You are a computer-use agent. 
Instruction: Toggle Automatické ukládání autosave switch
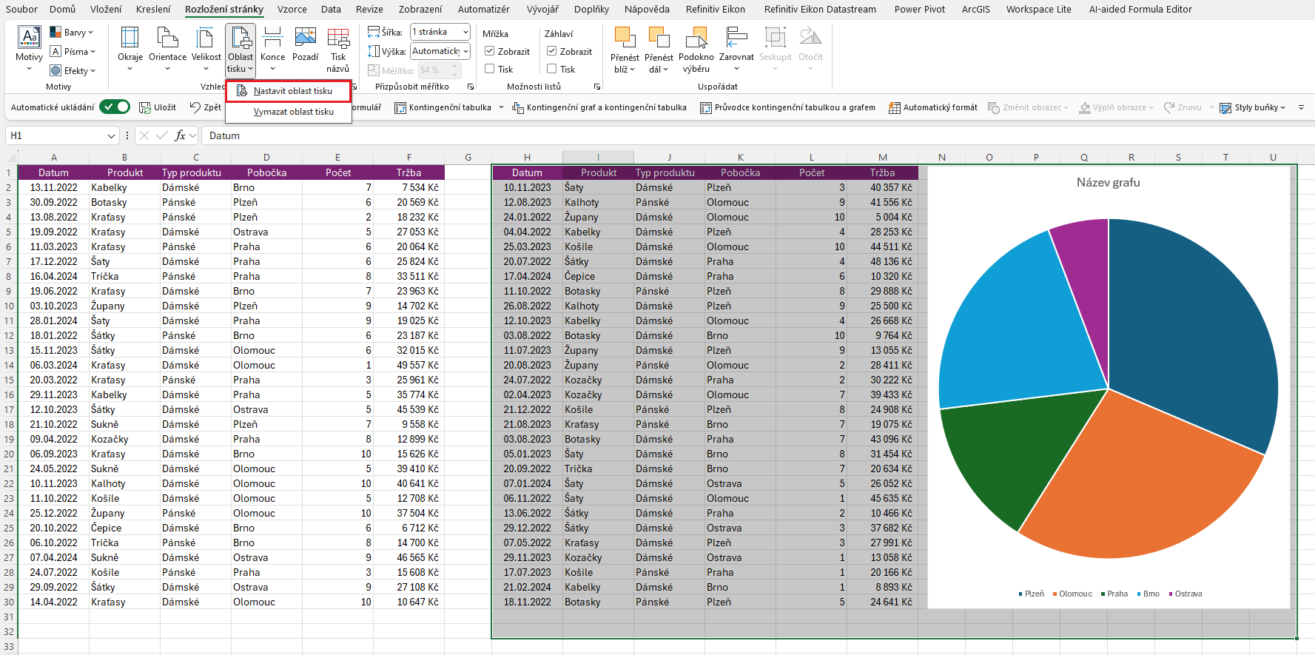point(115,107)
